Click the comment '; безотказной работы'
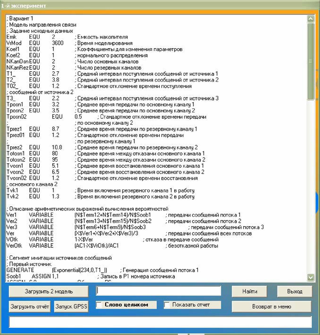Image resolution: width=320 pixels, height=335 pixels. [192, 246]
